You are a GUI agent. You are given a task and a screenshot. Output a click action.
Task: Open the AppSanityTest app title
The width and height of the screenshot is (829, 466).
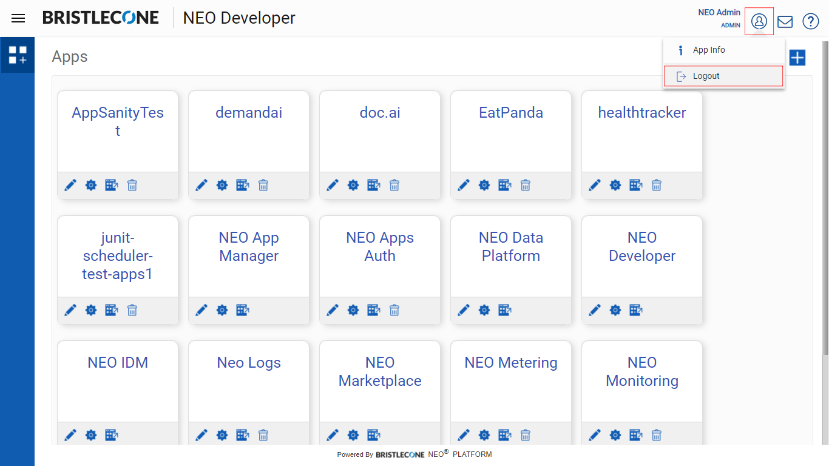[118, 121]
